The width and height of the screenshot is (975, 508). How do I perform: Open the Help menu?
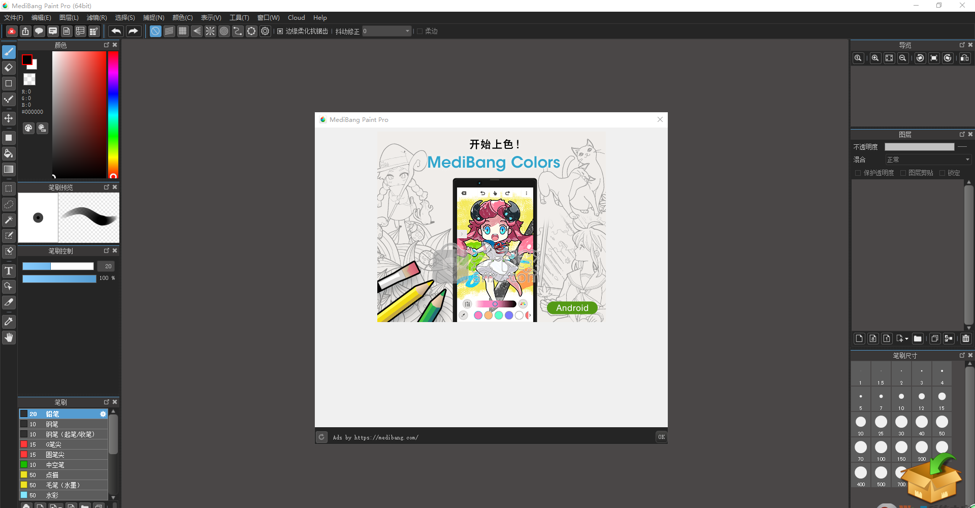click(320, 18)
